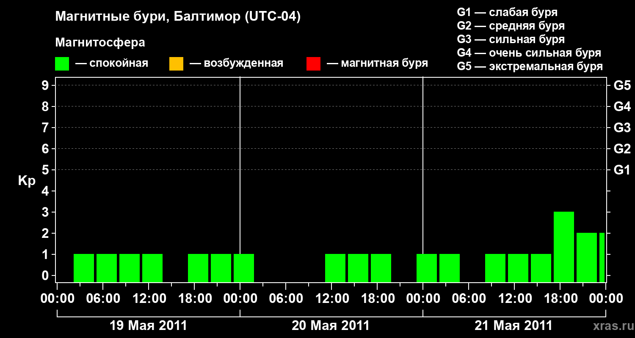Click the 'G2 — средняя буря' line
This screenshot has width=635, height=338.
pyautogui.click(x=511, y=26)
